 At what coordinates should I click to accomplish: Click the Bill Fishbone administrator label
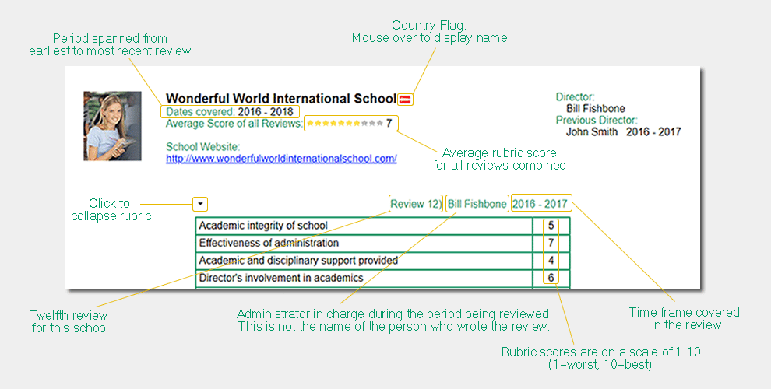[x=477, y=204]
